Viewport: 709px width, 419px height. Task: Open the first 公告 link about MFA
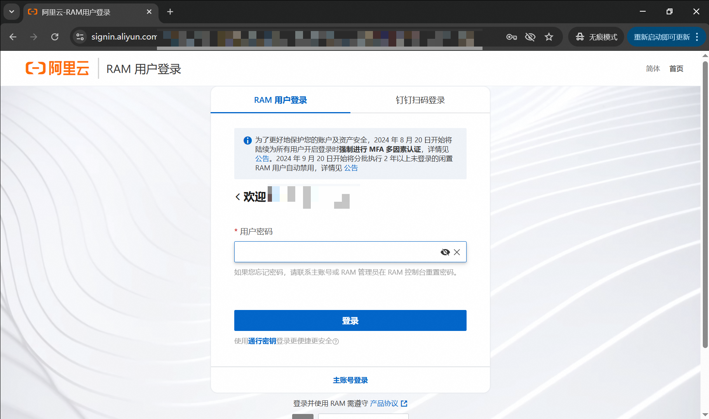pyautogui.click(x=262, y=159)
